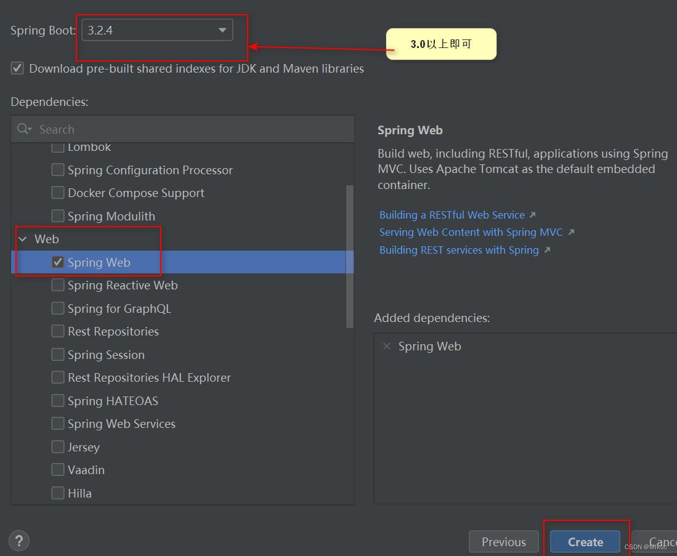Open the version selector arrow for 3.2.4

(x=222, y=30)
